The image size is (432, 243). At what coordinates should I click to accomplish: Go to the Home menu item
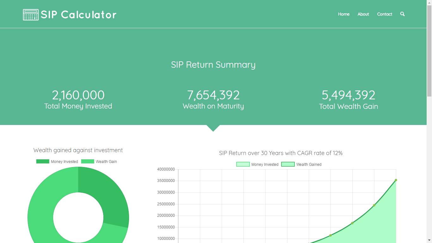pyautogui.click(x=344, y=14)
